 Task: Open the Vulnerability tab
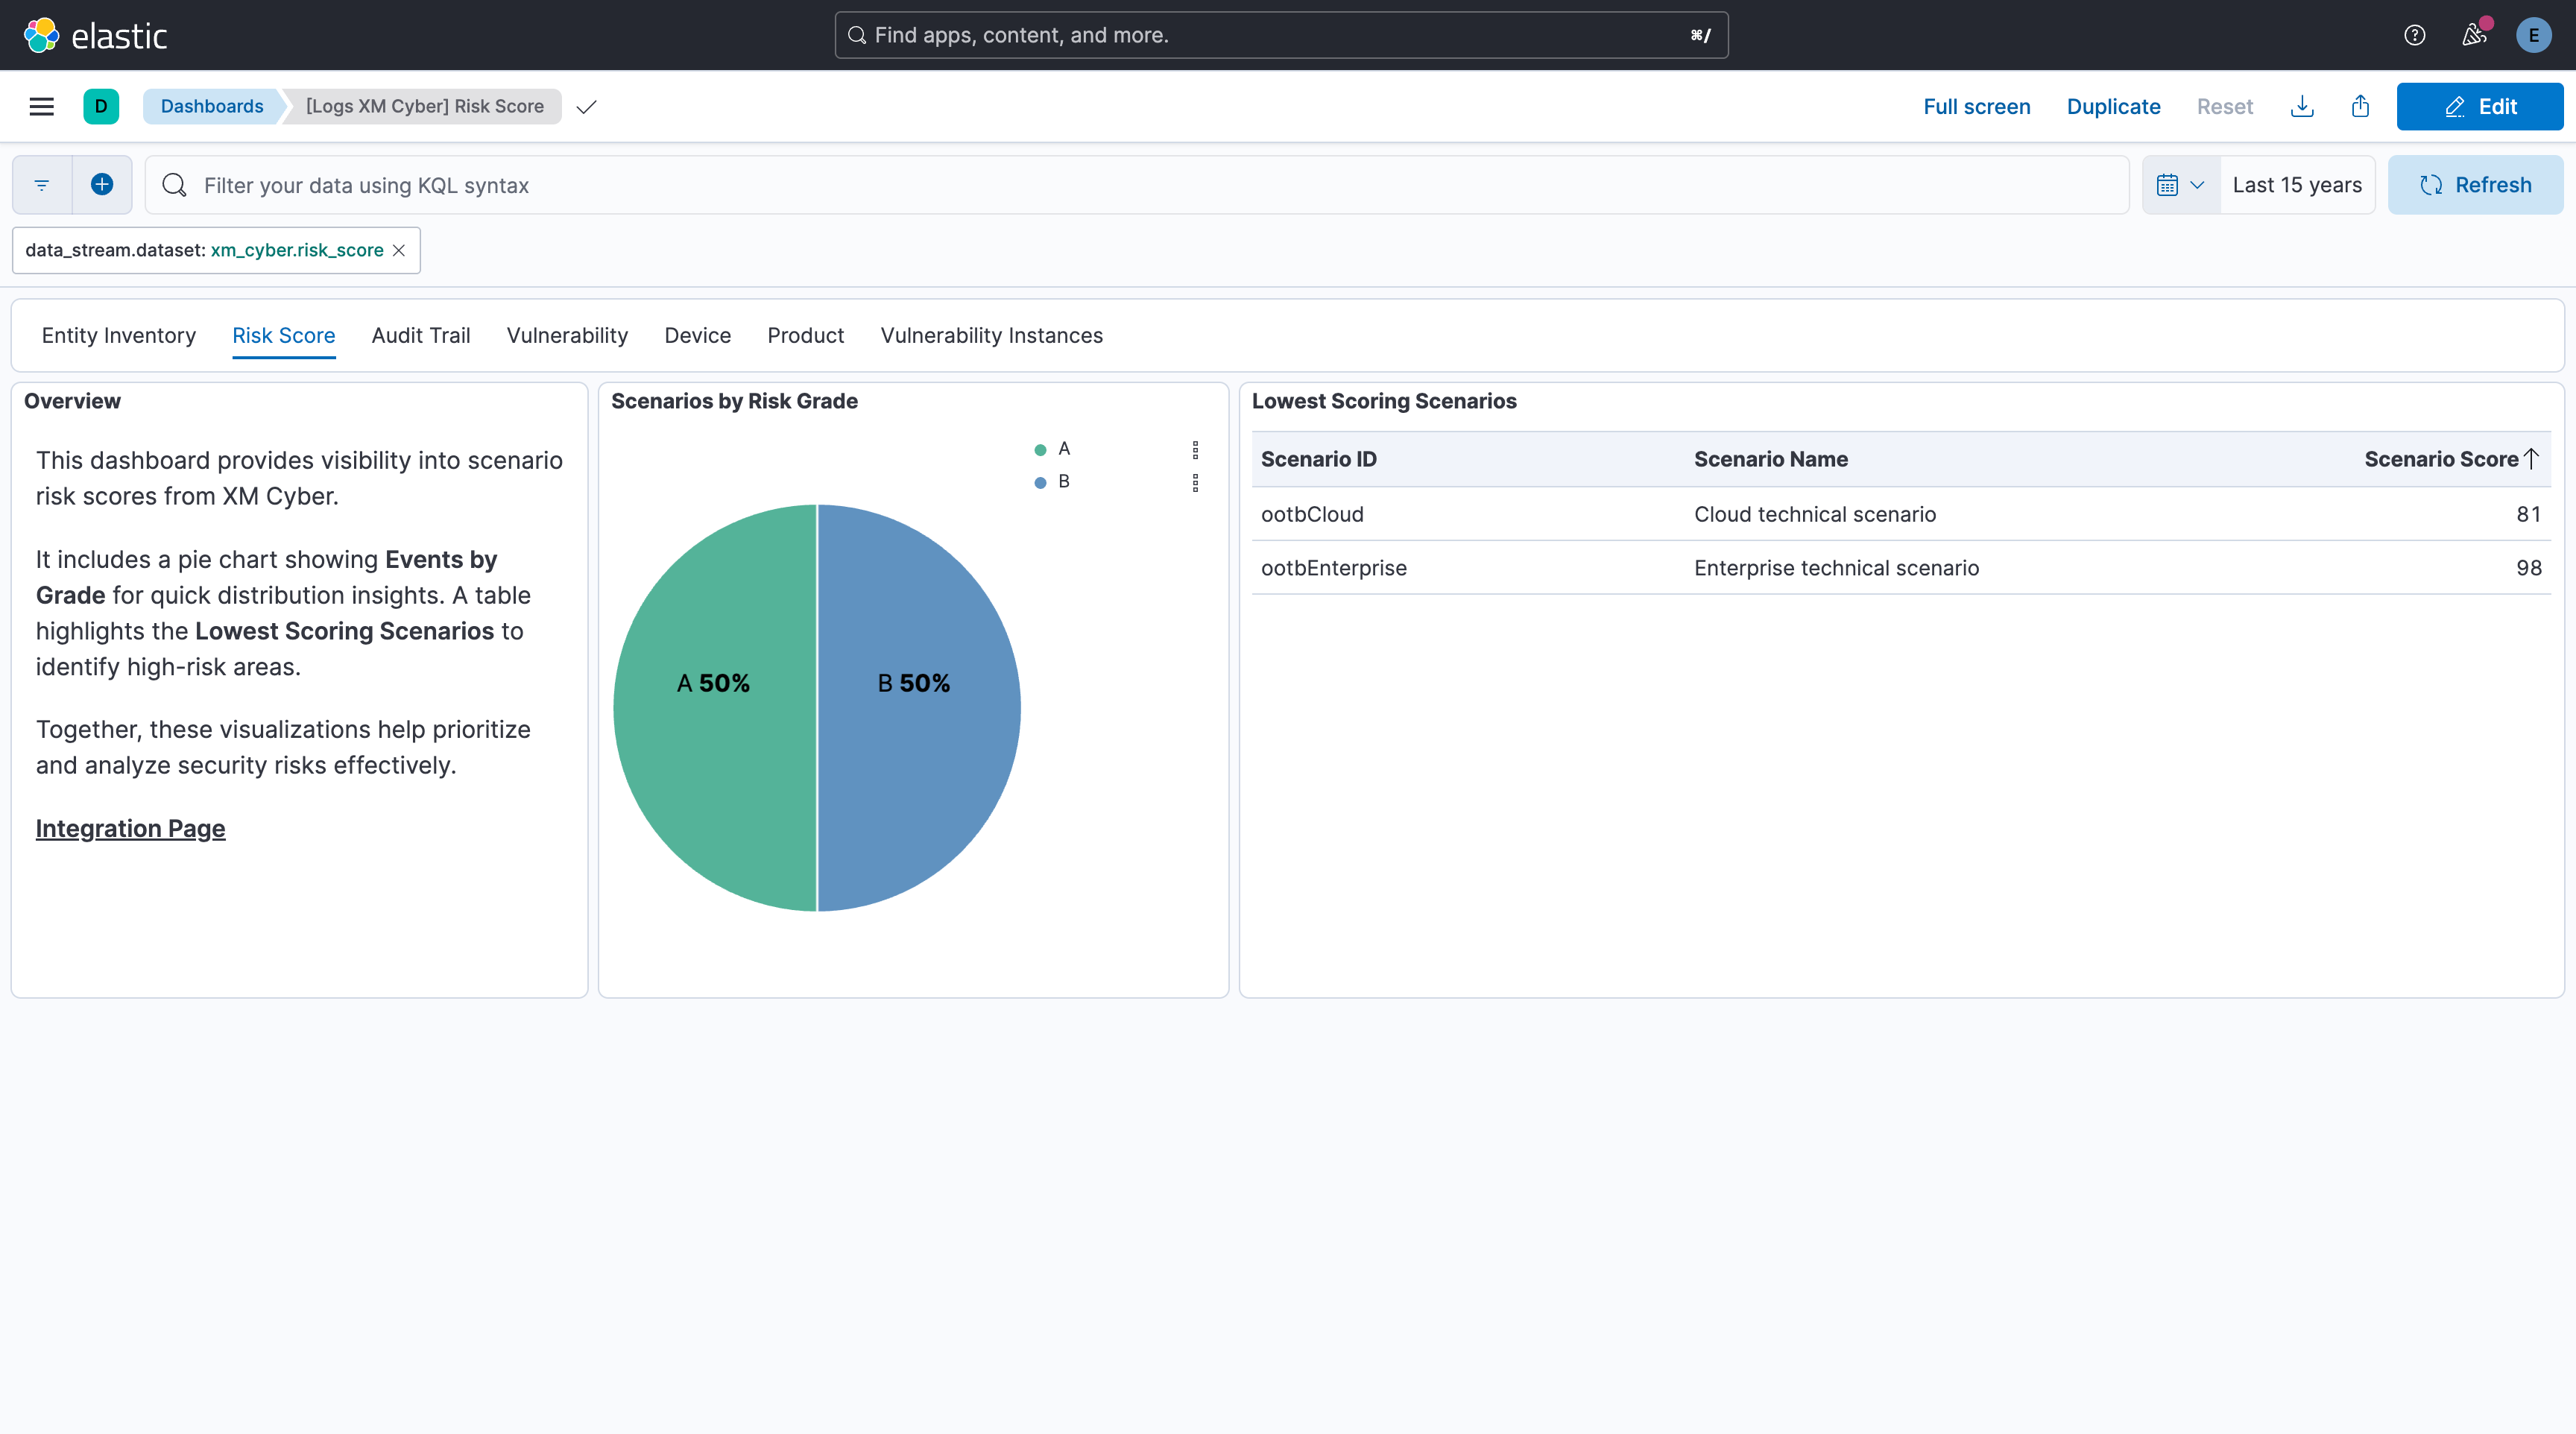567,336
